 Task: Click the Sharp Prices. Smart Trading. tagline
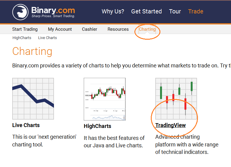coord(53,16)
